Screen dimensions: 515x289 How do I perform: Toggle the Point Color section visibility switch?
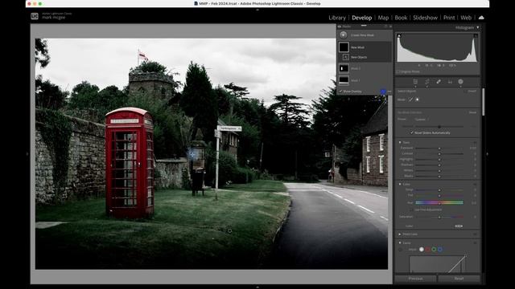click(x=475, y=234)
